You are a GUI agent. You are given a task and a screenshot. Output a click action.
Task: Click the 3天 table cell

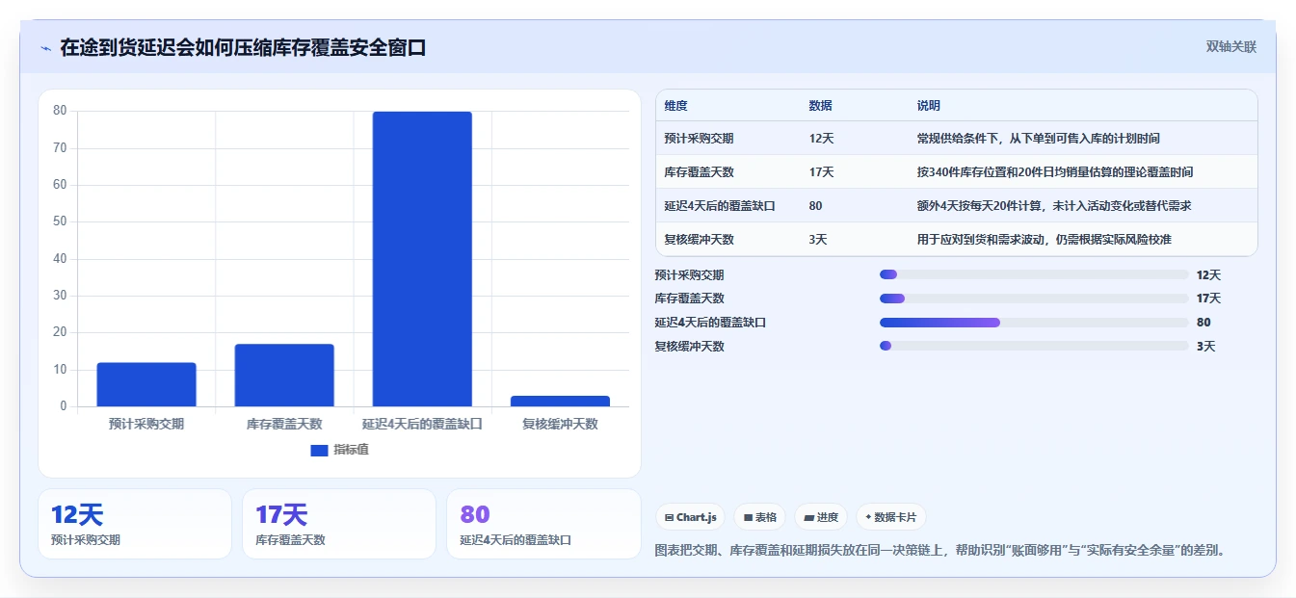[x=818, y=240]
